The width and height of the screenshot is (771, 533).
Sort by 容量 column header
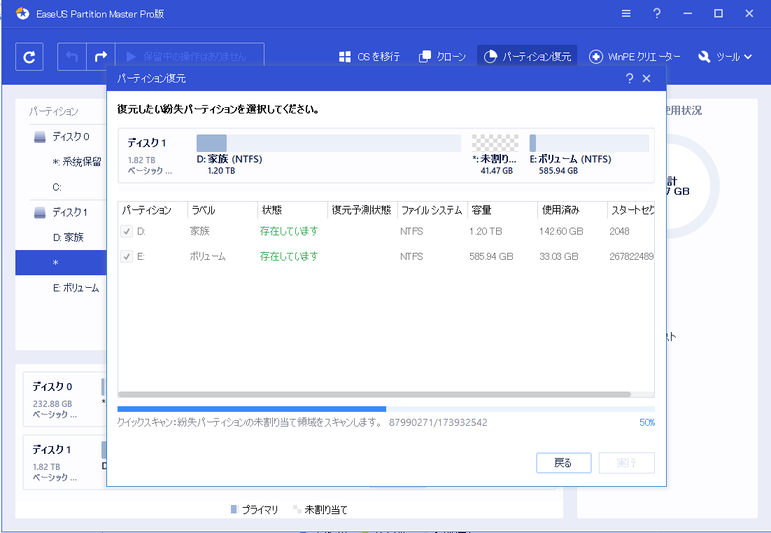point(502,210)
